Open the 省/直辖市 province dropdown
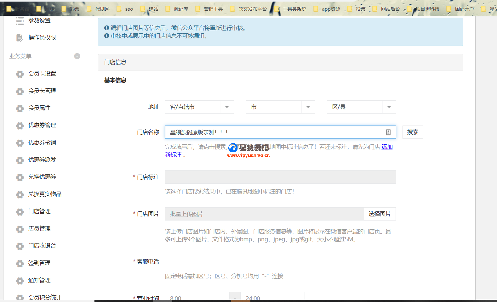This screenshot has height=302, width=497. tap(199, 107)
